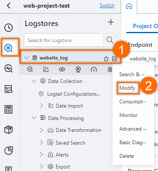Select Data Import tree item

click(x=69, y=106)
